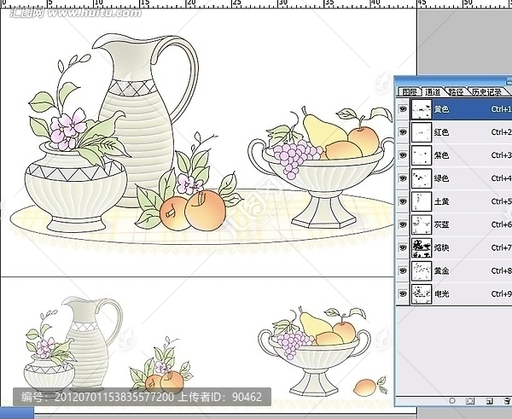Viewport: 512px width, 419px height.
Task: Click the Ctrl+7 channel thumbnail
Action: pyautogui.click(x=422, y=247)
